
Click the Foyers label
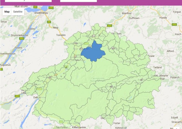pyautogui.click(x=18, y=48)
